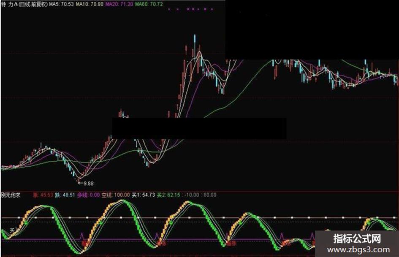Select the MA10: 70.90 readout
Viewport: 399px width, 257px height.
point(90,4)
